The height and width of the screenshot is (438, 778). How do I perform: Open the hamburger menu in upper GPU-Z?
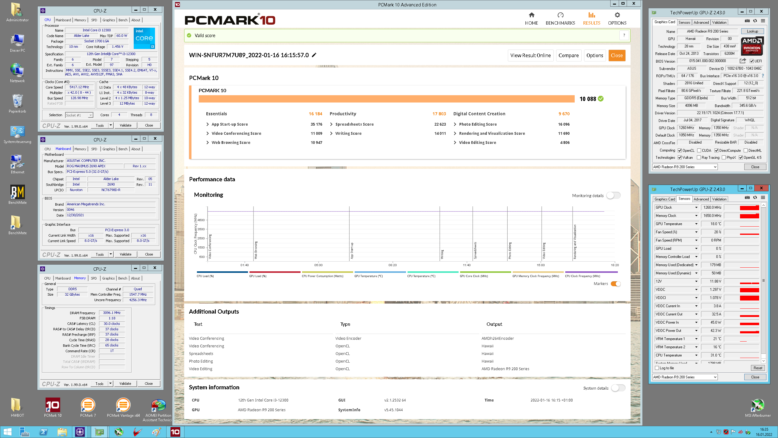click(763, 21)
